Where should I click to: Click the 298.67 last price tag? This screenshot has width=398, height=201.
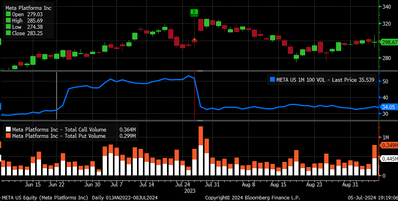point(389,42)
